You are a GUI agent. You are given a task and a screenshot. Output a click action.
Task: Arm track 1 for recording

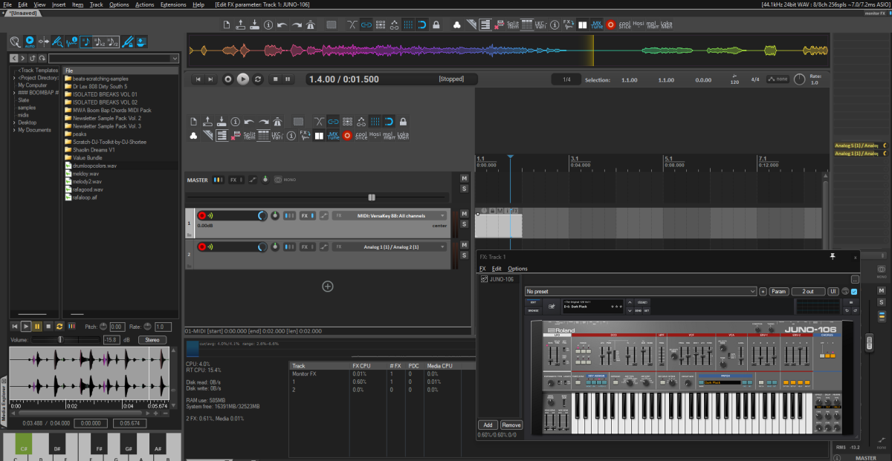click(x=201, y=215)
